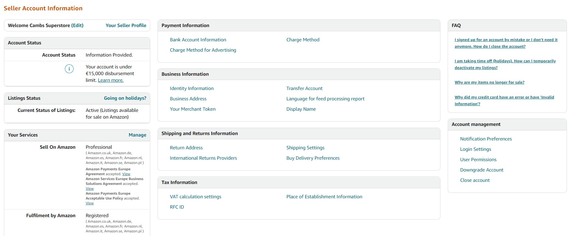
Task: Open Manage under Your Services
Action: (137, 135)
